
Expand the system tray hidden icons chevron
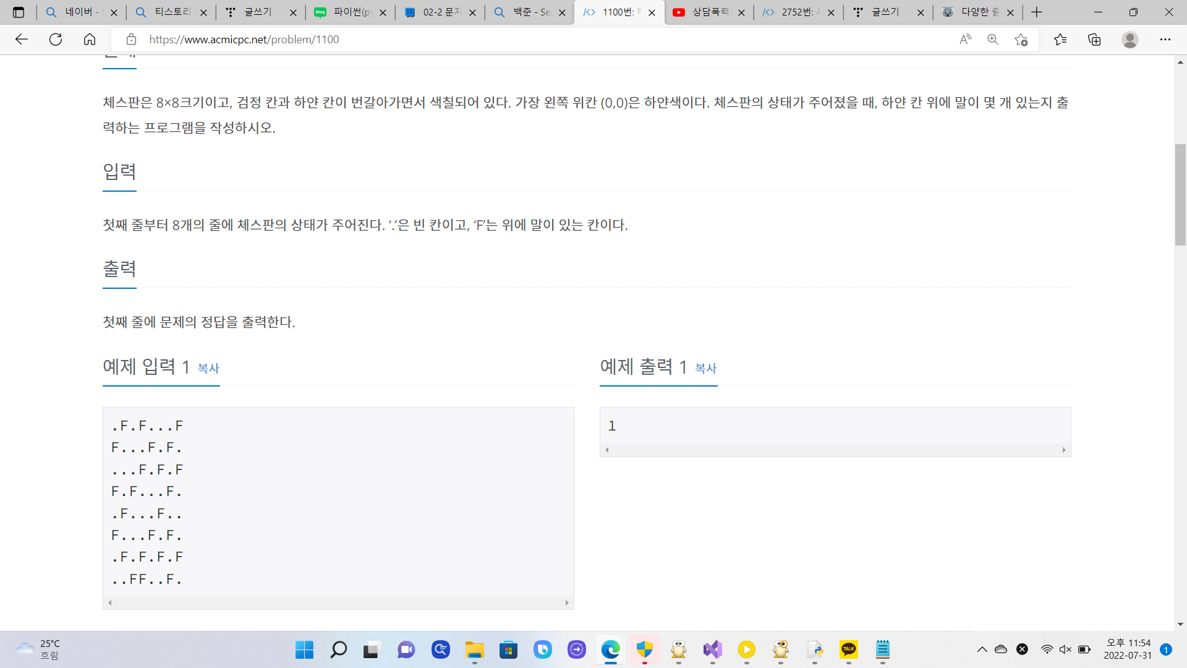(982, 649)
